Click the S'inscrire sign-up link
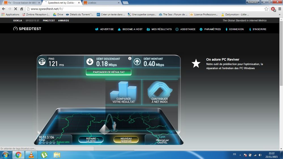283x159 pixels. (258, 29)
